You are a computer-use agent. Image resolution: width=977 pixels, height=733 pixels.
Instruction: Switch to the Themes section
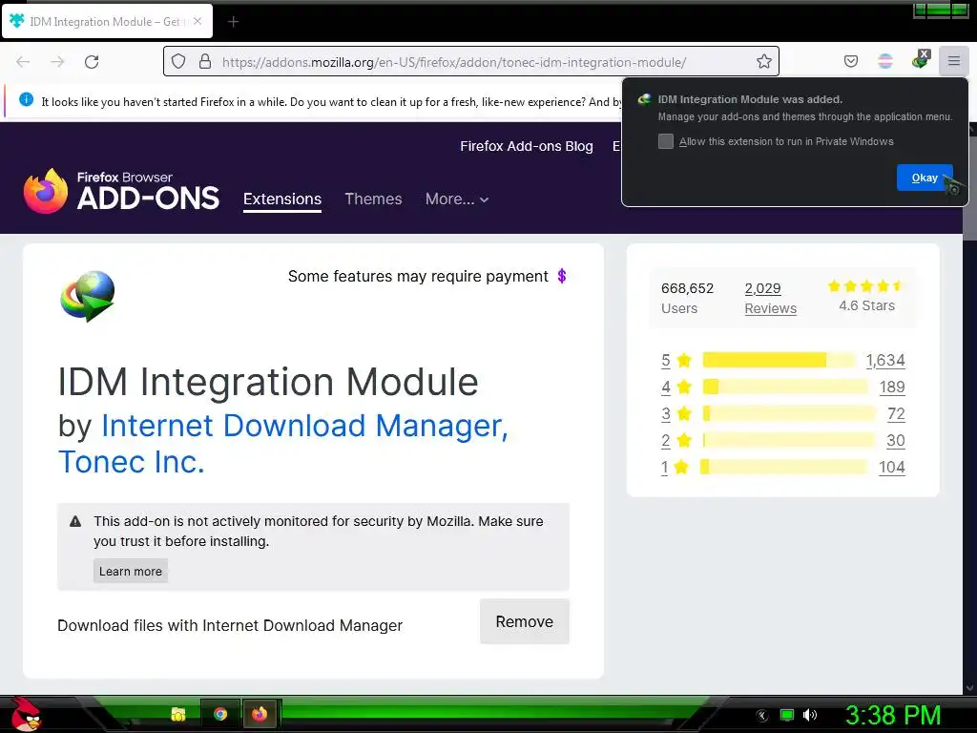point(373,199)
